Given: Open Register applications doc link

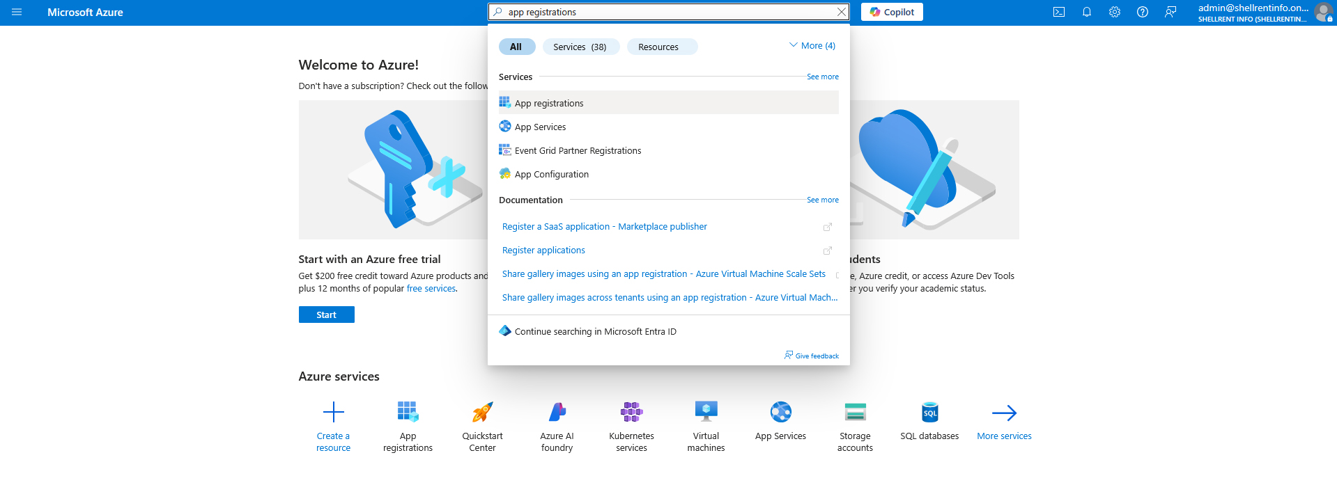Looking at the screenshot, I should (x=543, y=251).
